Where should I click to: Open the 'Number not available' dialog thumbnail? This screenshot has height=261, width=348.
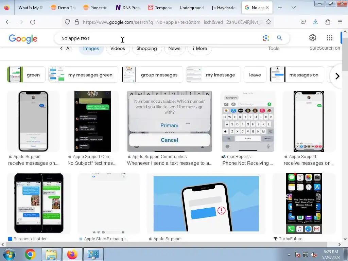pyautogui.click(x=170, y=121)
